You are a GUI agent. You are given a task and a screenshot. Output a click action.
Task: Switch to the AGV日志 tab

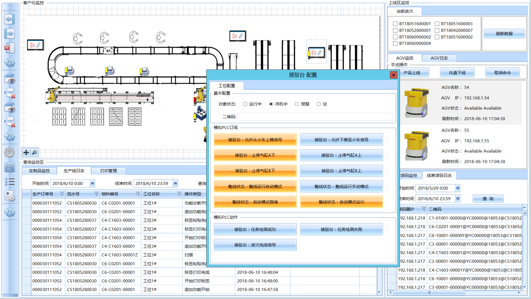(439, 58)
